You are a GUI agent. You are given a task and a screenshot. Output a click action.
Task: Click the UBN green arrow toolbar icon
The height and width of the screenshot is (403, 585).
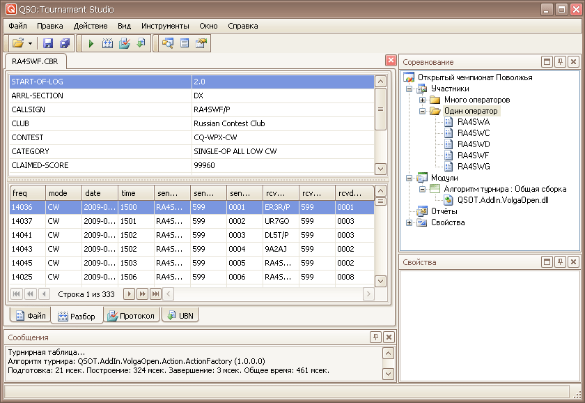pos(141,43)
